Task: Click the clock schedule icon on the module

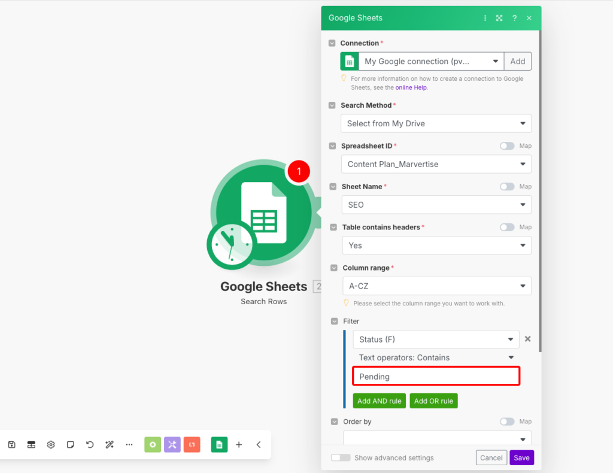Action: tap(231, 245)
